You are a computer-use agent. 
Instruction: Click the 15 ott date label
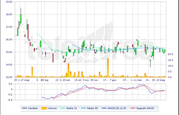click(x=78, y=80)
